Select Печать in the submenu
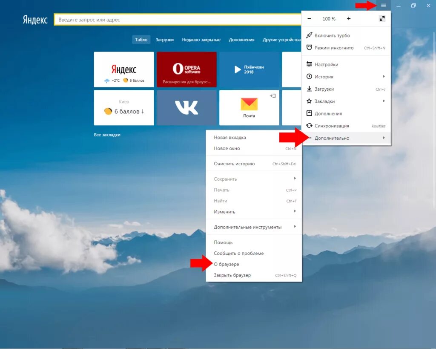This screenshot has height=349, width=436. tap(254, 190)
